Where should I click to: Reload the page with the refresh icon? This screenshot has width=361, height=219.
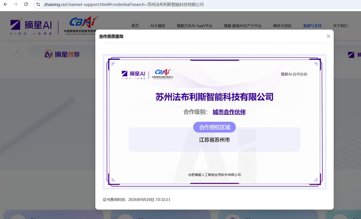[26, 5]
